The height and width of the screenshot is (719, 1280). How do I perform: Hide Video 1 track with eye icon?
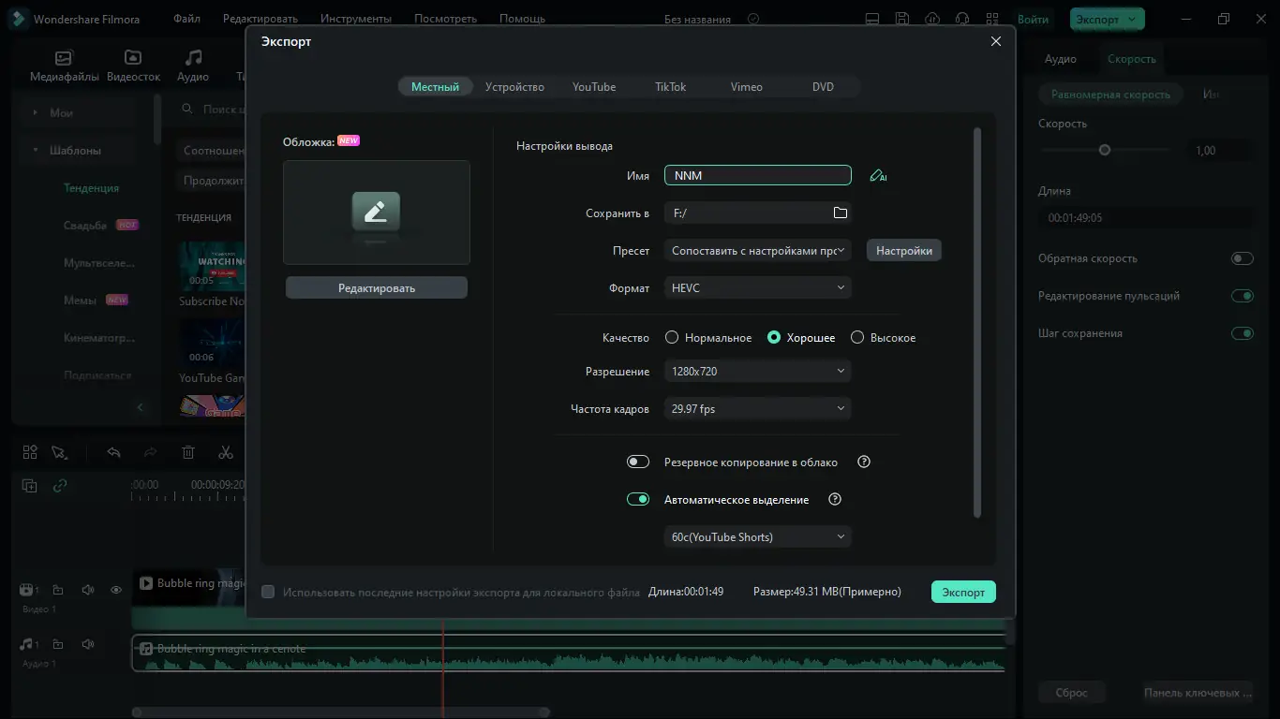coord(116,590)
